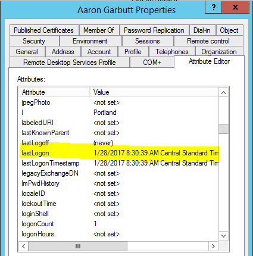Click the Portland value cell
Viewport: 253px width, 256px height.
coord(105,113)
